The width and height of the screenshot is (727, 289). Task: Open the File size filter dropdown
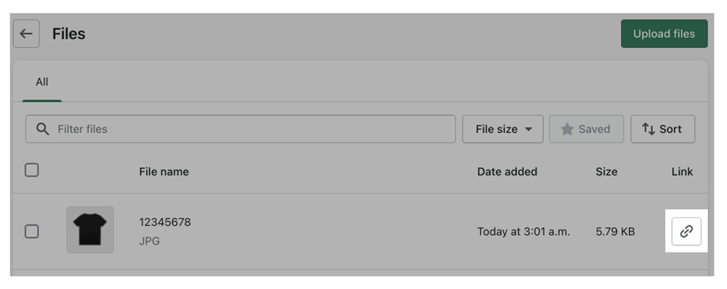[x=502, y=129]
